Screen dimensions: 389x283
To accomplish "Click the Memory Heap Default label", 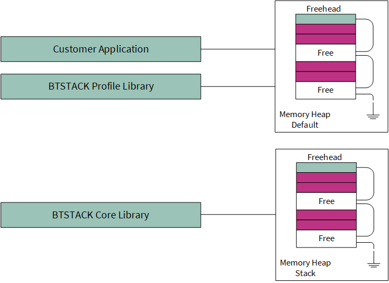I will (305, 119).
